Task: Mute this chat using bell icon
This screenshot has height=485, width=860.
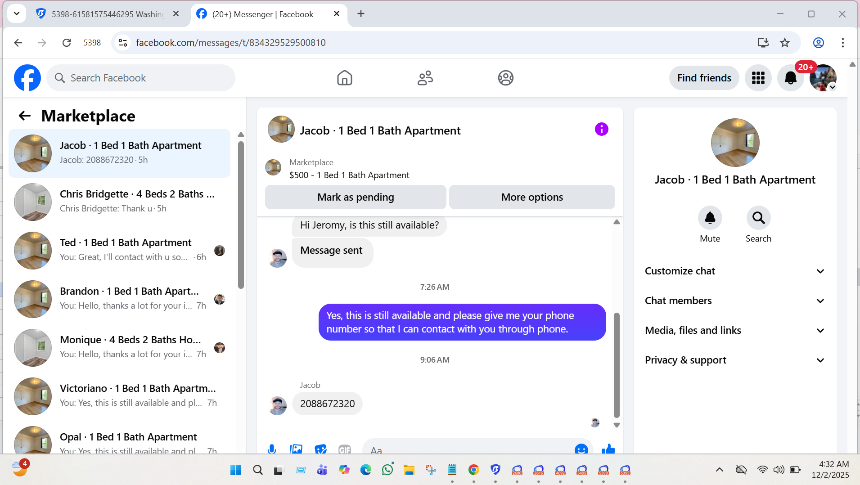Action: (710, 218)
